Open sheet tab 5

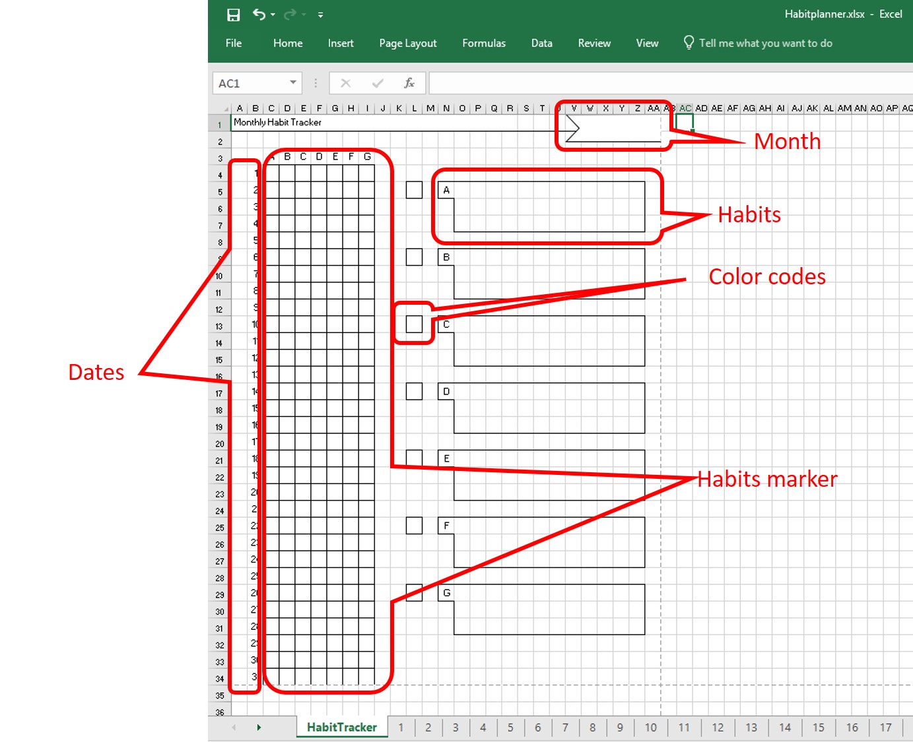(510, 727)
